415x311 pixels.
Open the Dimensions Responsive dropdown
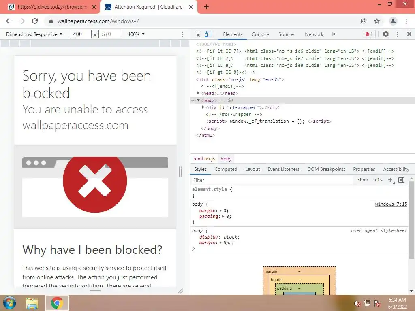coord(34,34)
